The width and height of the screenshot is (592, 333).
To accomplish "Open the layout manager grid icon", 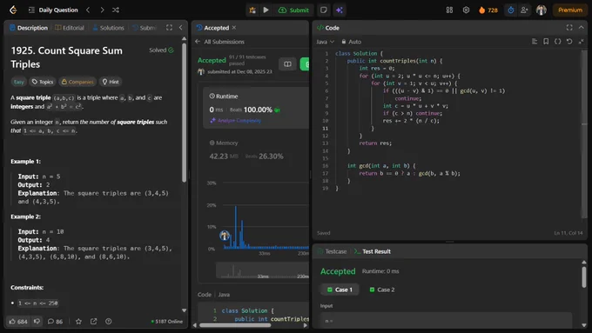I will [x=449, y=10].
